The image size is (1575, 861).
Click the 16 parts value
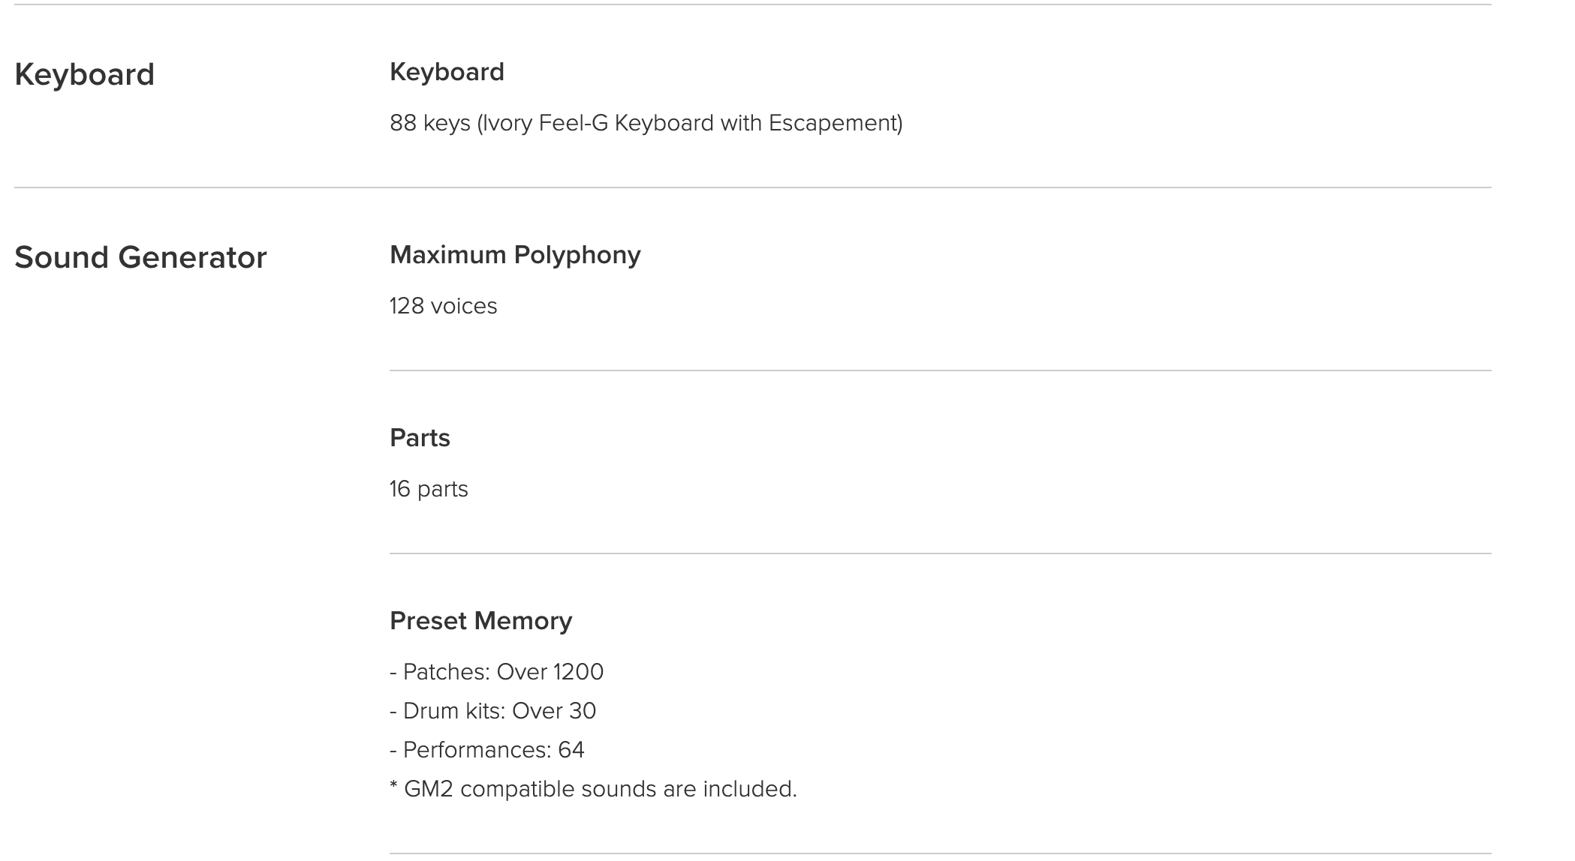point(429,489)
